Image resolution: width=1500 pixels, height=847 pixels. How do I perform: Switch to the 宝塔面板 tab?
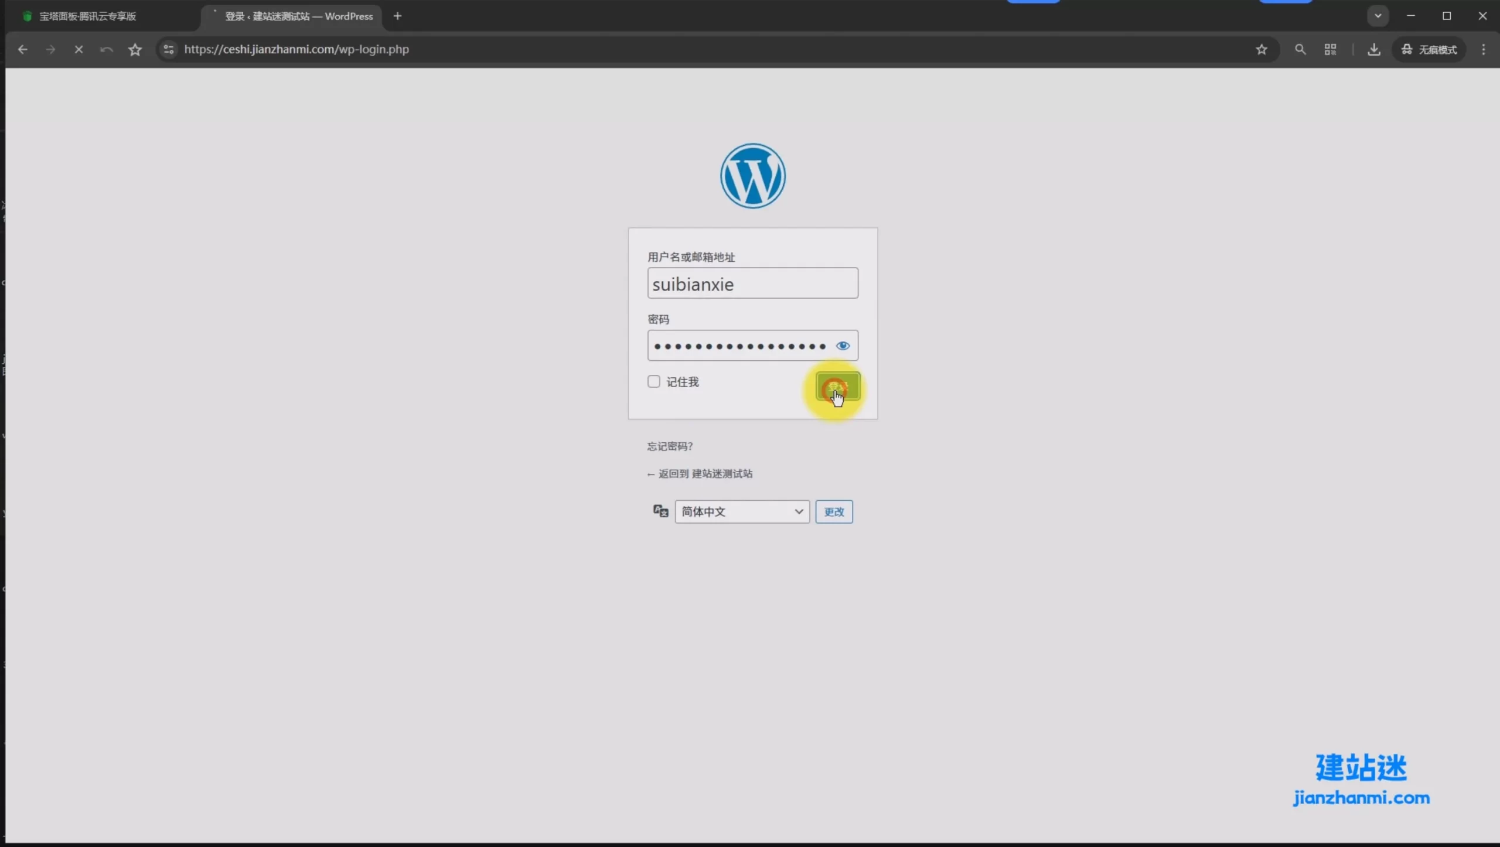click(88, 16)
